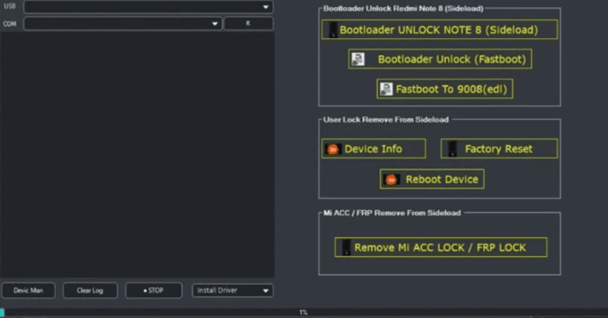608x318 pixels.
Task: Click the phone icon on Factory Reset button
Action: tap(452, 149)
